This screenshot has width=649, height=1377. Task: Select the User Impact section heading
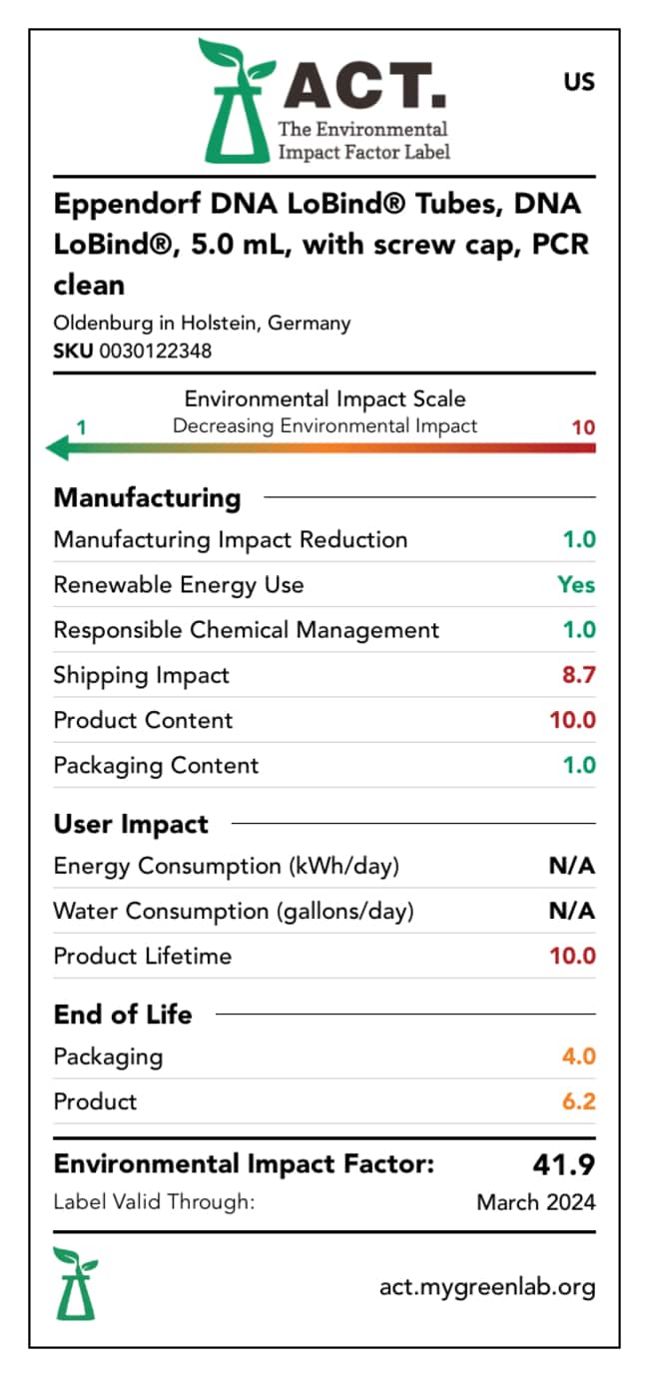tap(131, 825)
